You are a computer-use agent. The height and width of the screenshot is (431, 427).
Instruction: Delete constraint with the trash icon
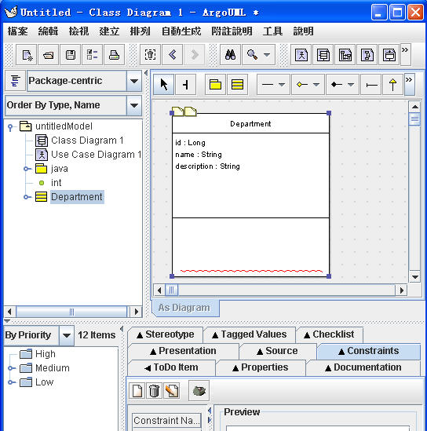coord(154,390)
